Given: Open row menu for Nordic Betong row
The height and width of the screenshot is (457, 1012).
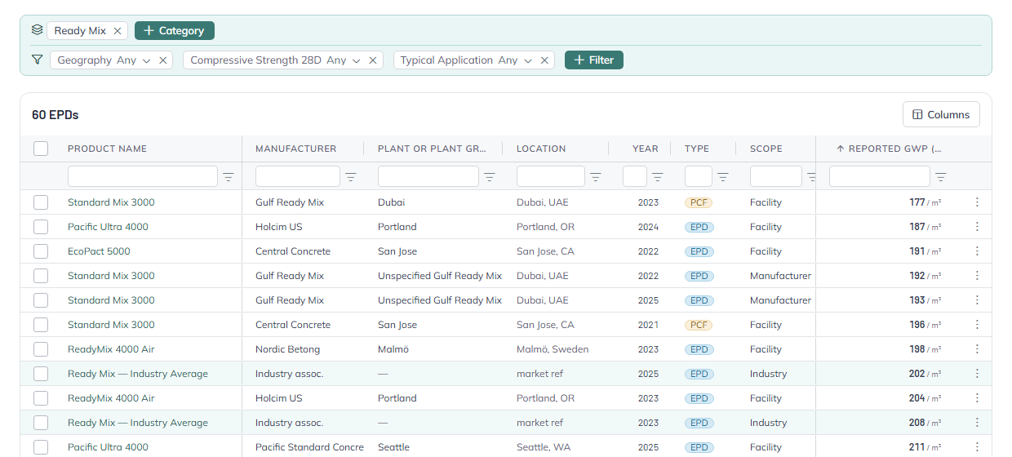Looking at the screenshot, I should (x=977, y=349).
